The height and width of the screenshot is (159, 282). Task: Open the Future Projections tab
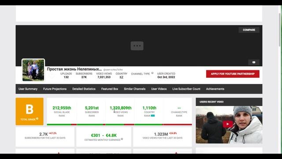click(55, 89)
